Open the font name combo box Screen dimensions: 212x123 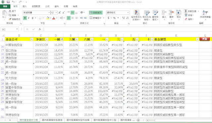point(36,12)
